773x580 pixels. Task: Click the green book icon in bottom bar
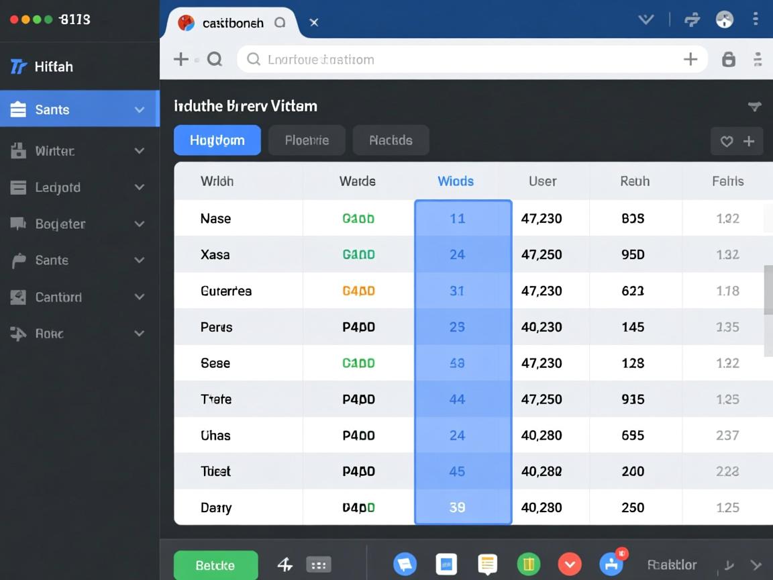click(529, 565)
